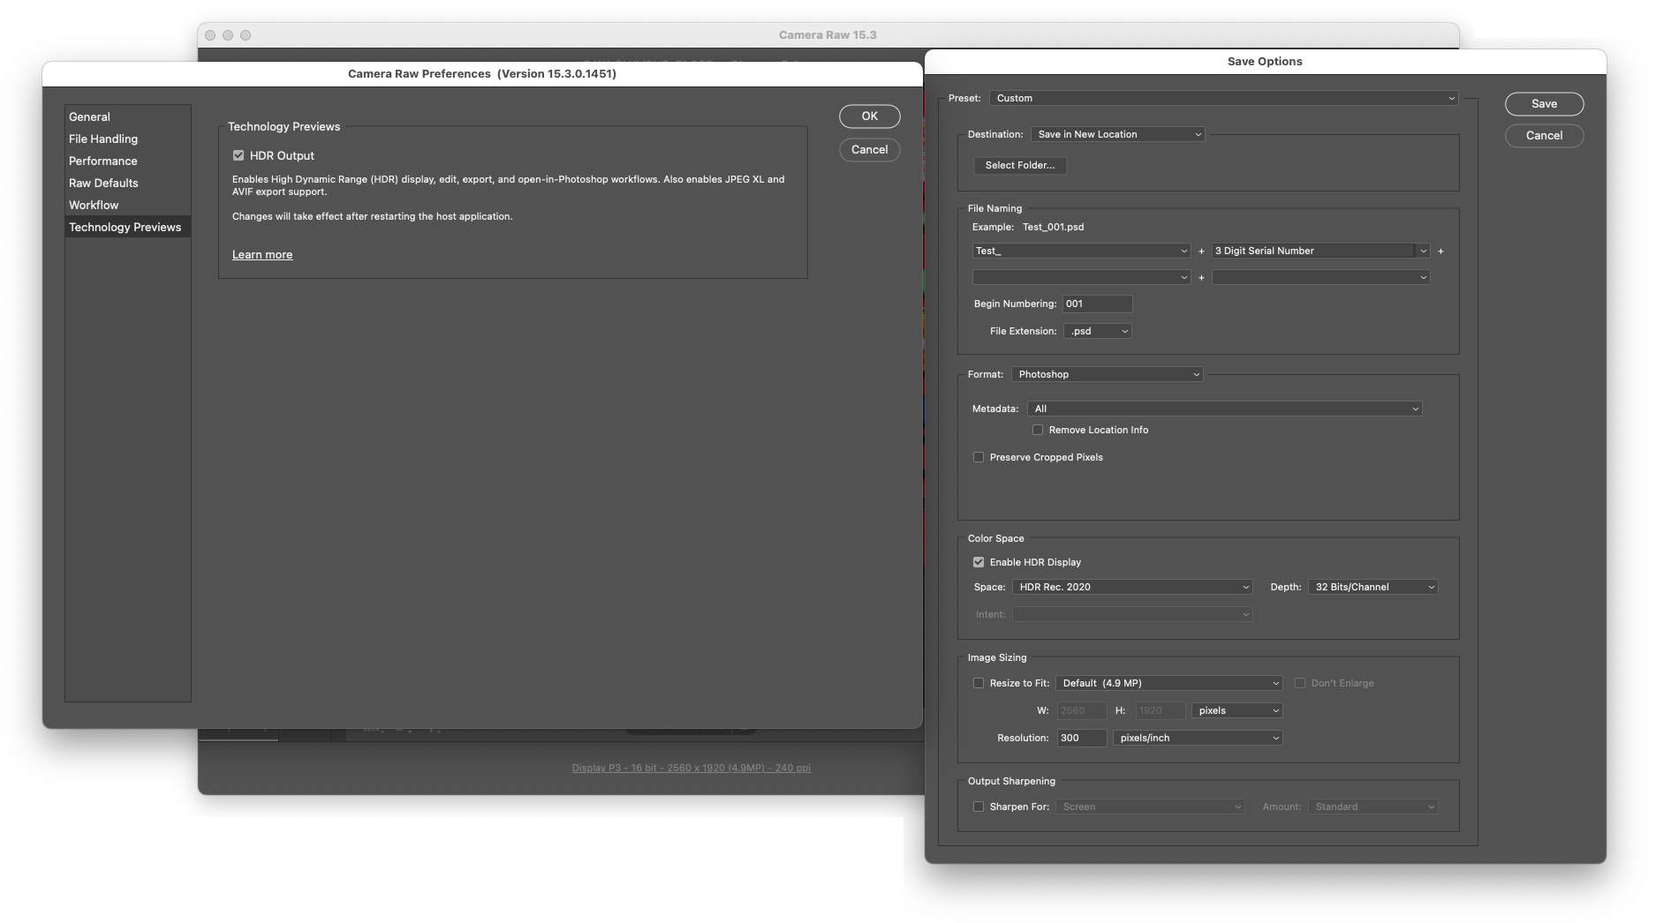Disable the HDR Output checkbox
Image resolution: width=1656 pixels, height=923 pixels.
[238, 154]
